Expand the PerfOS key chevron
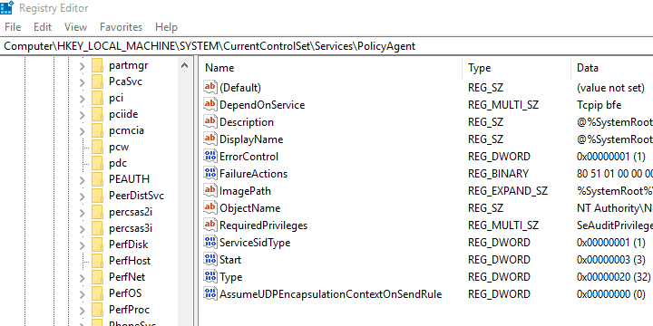Screen dimensions: 653x326 coord(82,293)
